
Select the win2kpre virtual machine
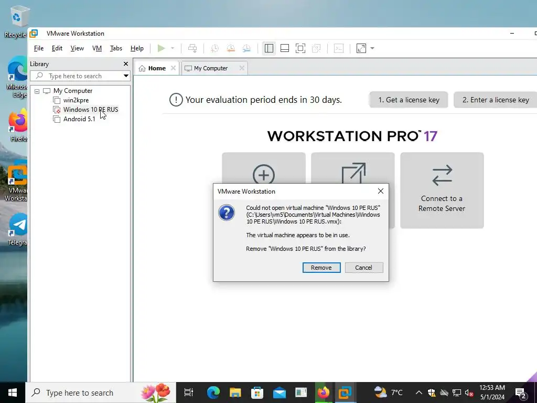76,100
